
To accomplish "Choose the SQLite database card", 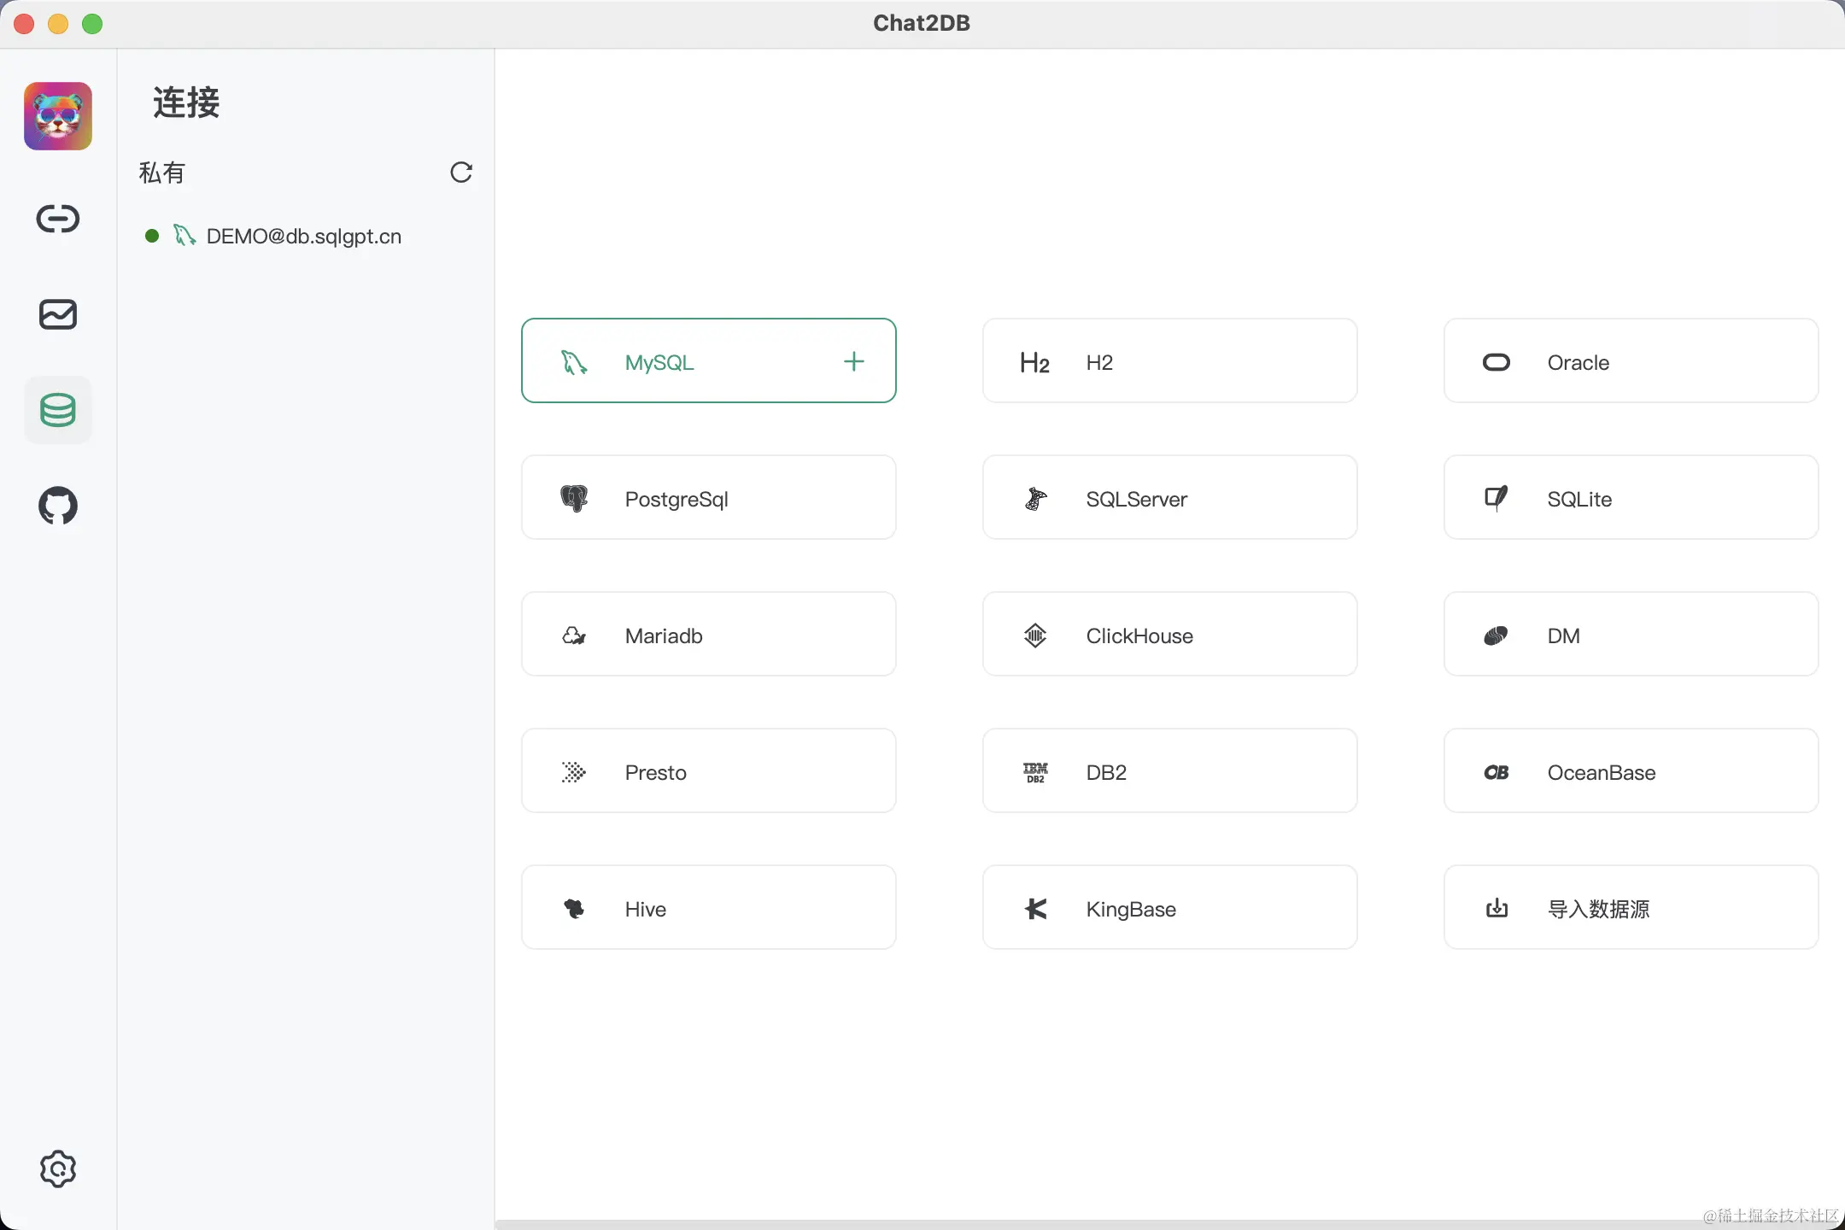I will 1631,497.
